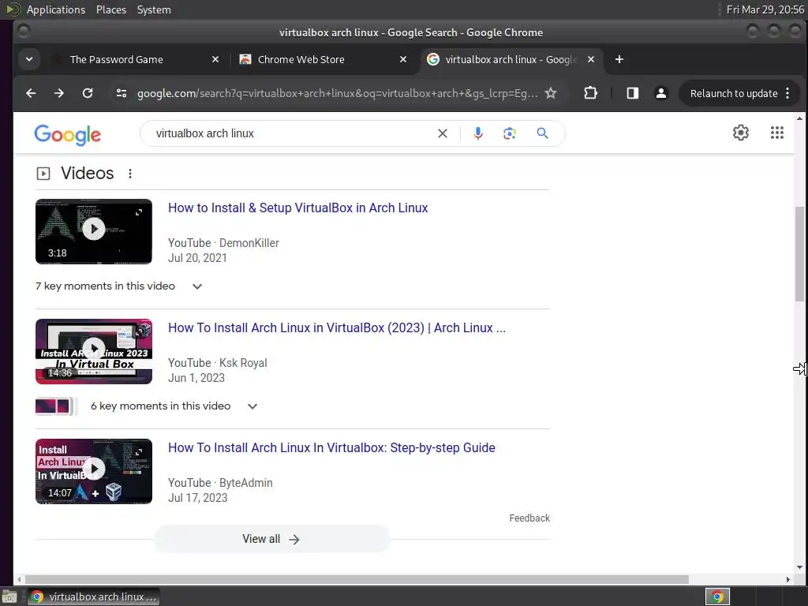The height and width of the screenshot is (606, 808).
Task: Play the 14:36 Ksk Royal video thumbnail
Action: 94,351
